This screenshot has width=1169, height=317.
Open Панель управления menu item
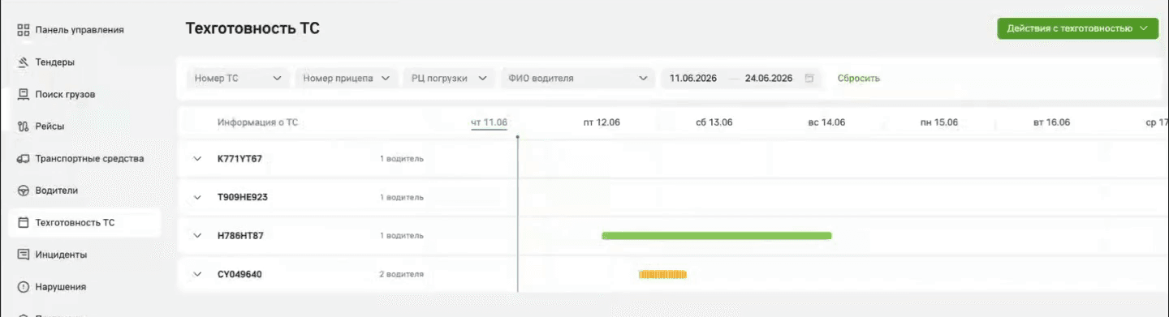80,30
